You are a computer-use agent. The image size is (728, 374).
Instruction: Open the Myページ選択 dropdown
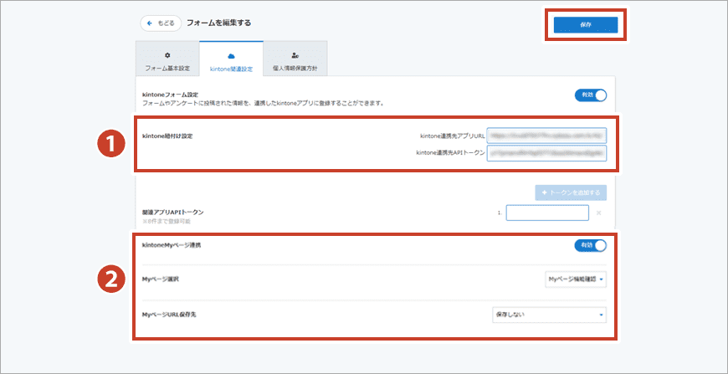click(x=574, y=279)
